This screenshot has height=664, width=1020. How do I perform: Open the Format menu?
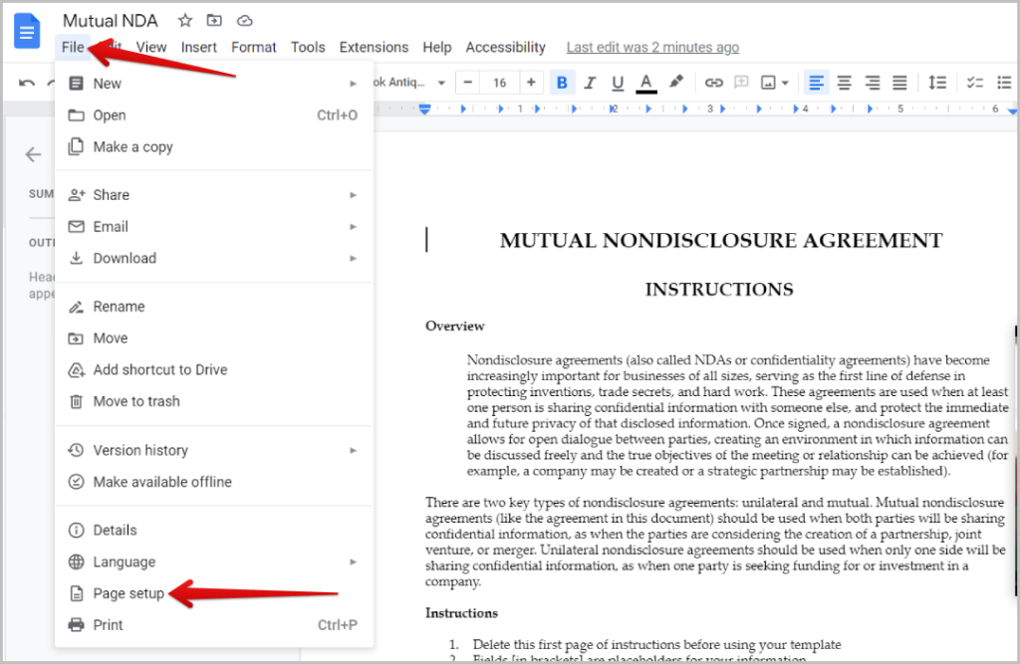pos(254,48)
